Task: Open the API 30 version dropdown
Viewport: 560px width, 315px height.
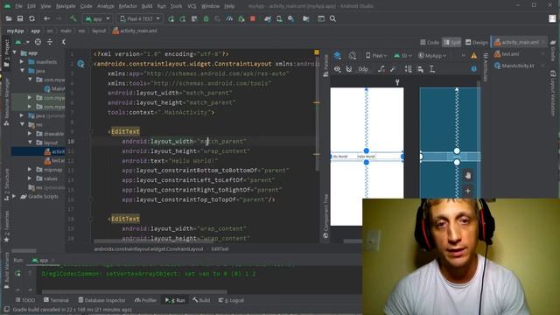Action: 402,55
